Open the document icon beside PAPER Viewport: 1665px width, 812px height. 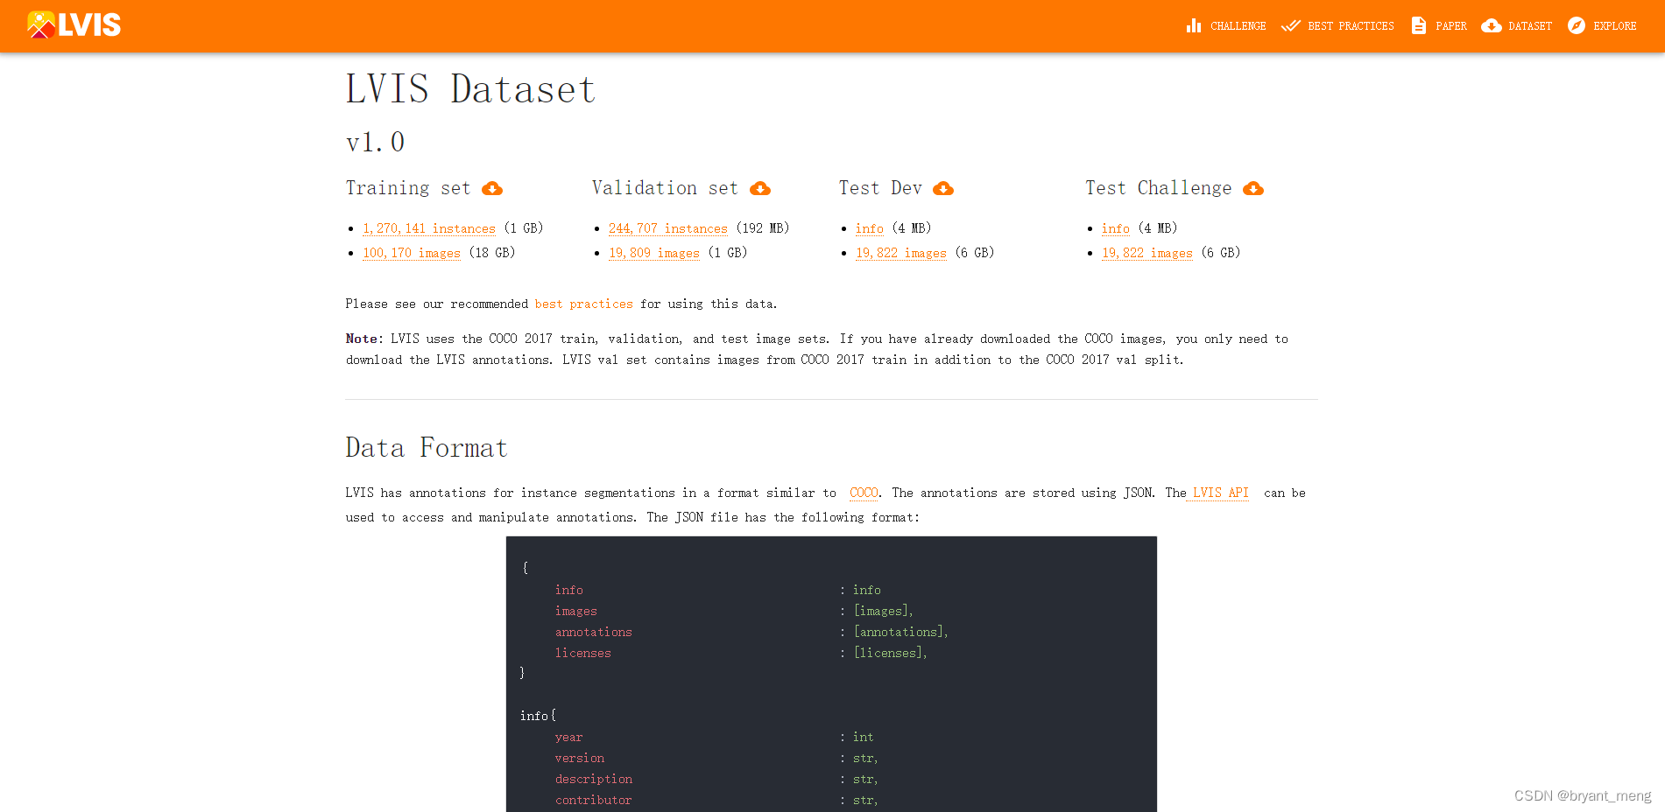(x=1417, y=25)
